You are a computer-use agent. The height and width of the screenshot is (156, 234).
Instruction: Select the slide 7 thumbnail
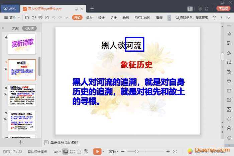pos(22,70)
